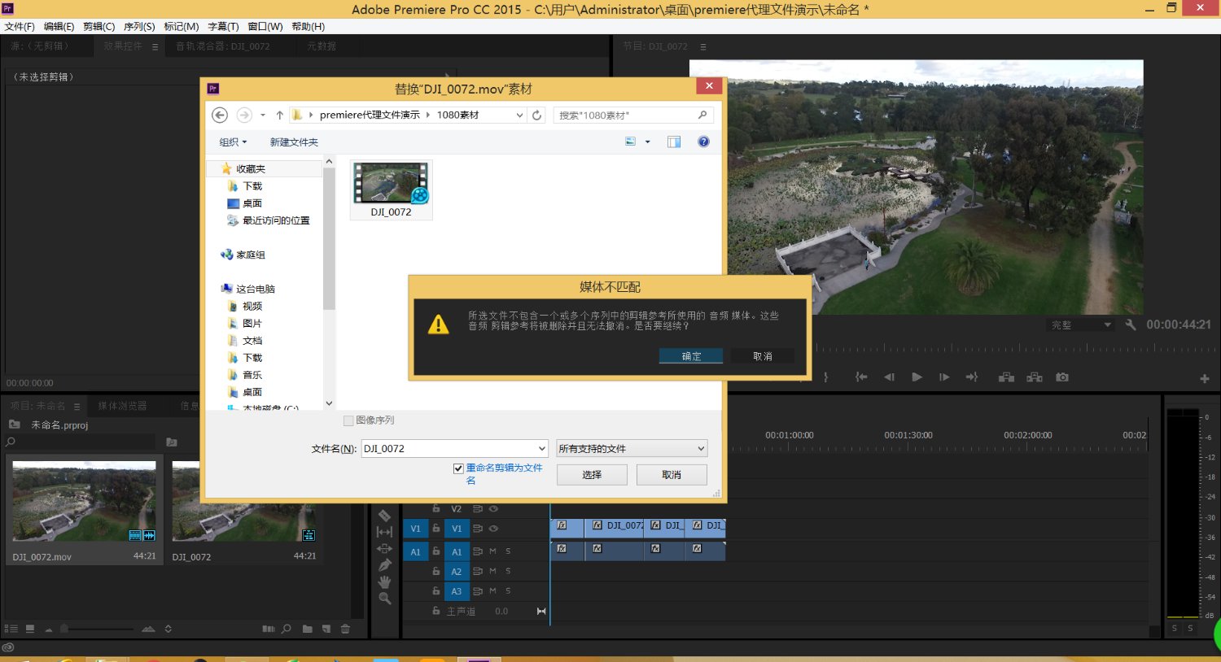Open view options dropdown arrow in dialog
The width and height of the screenshot is (1221, 662).
(x=648, y=142)
